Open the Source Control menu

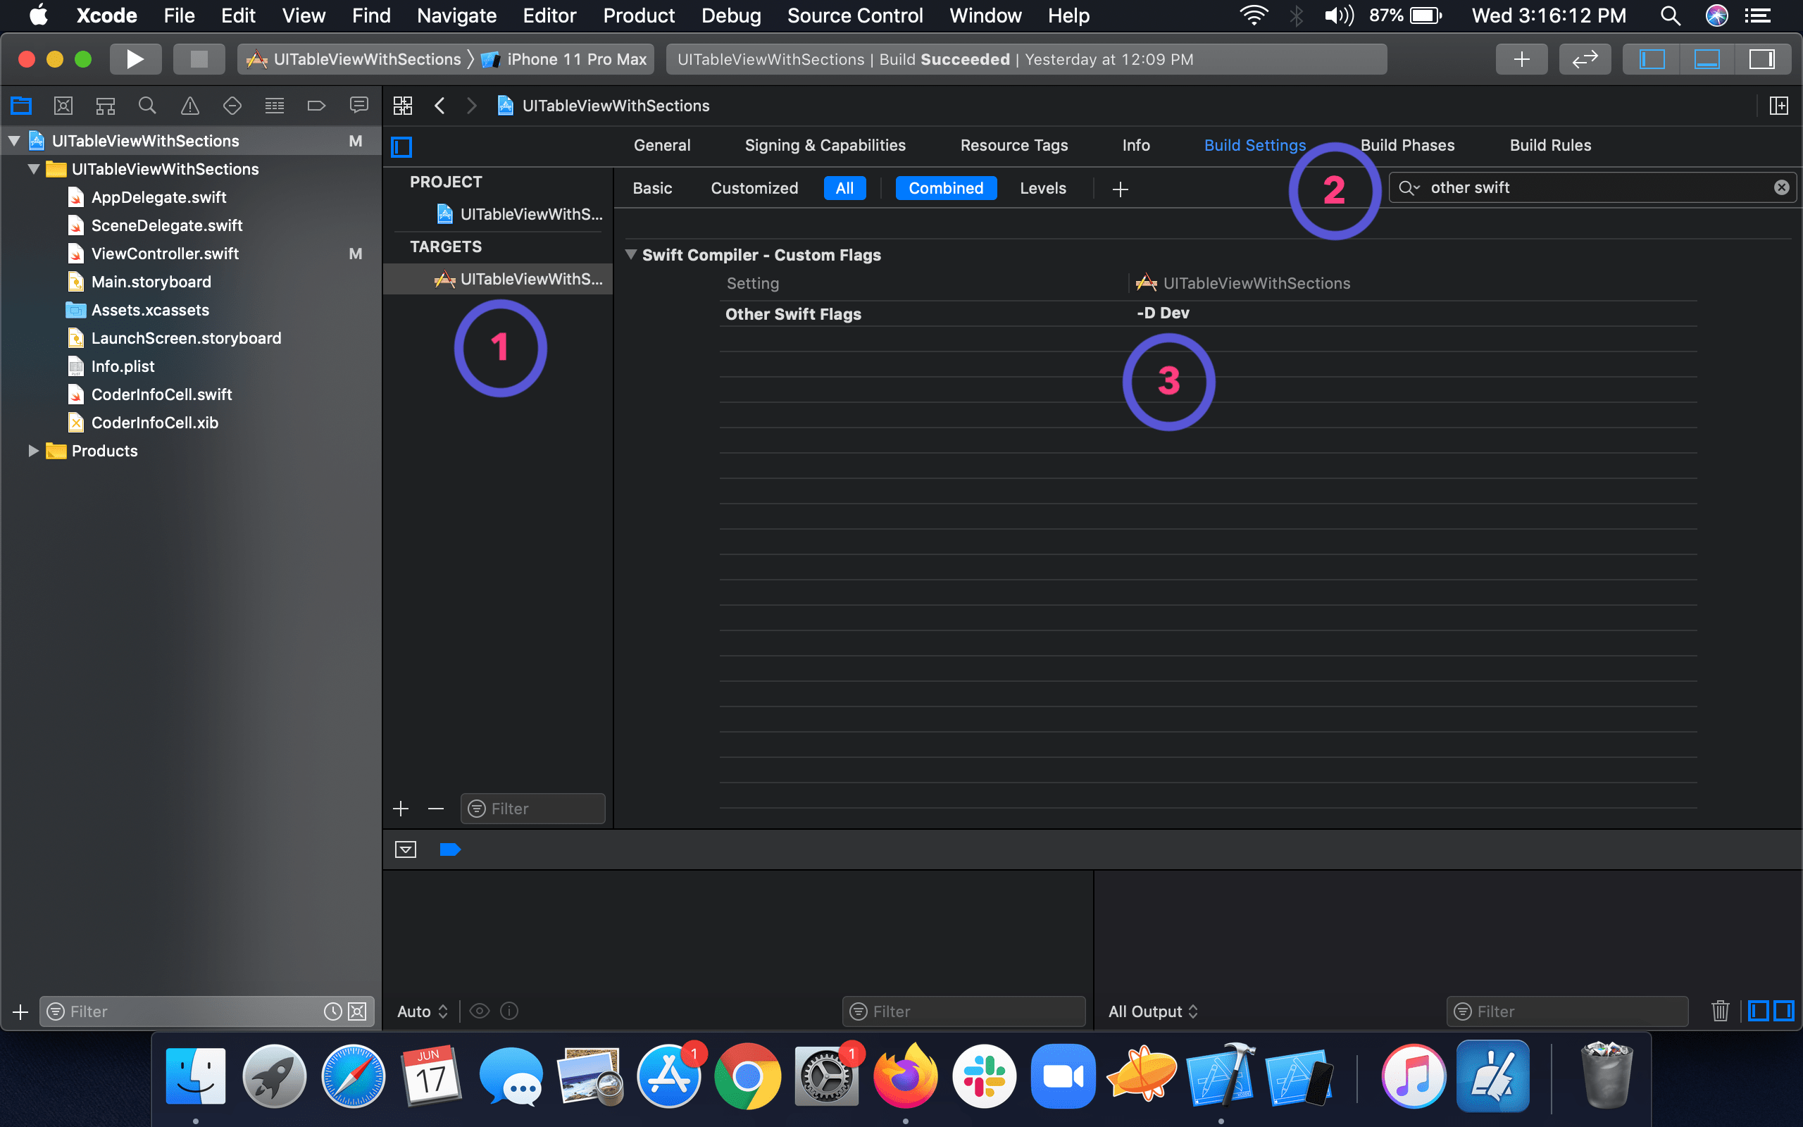855,15
